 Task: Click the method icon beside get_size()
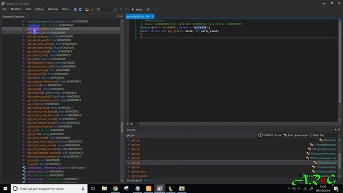point(24,130)
